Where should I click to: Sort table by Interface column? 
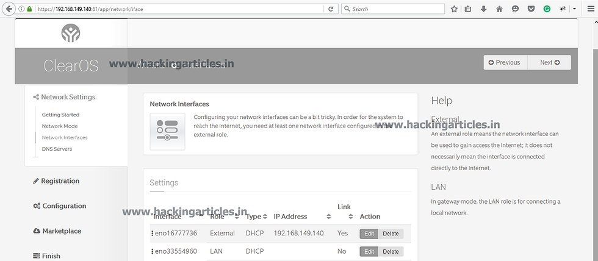pos(178,216)
